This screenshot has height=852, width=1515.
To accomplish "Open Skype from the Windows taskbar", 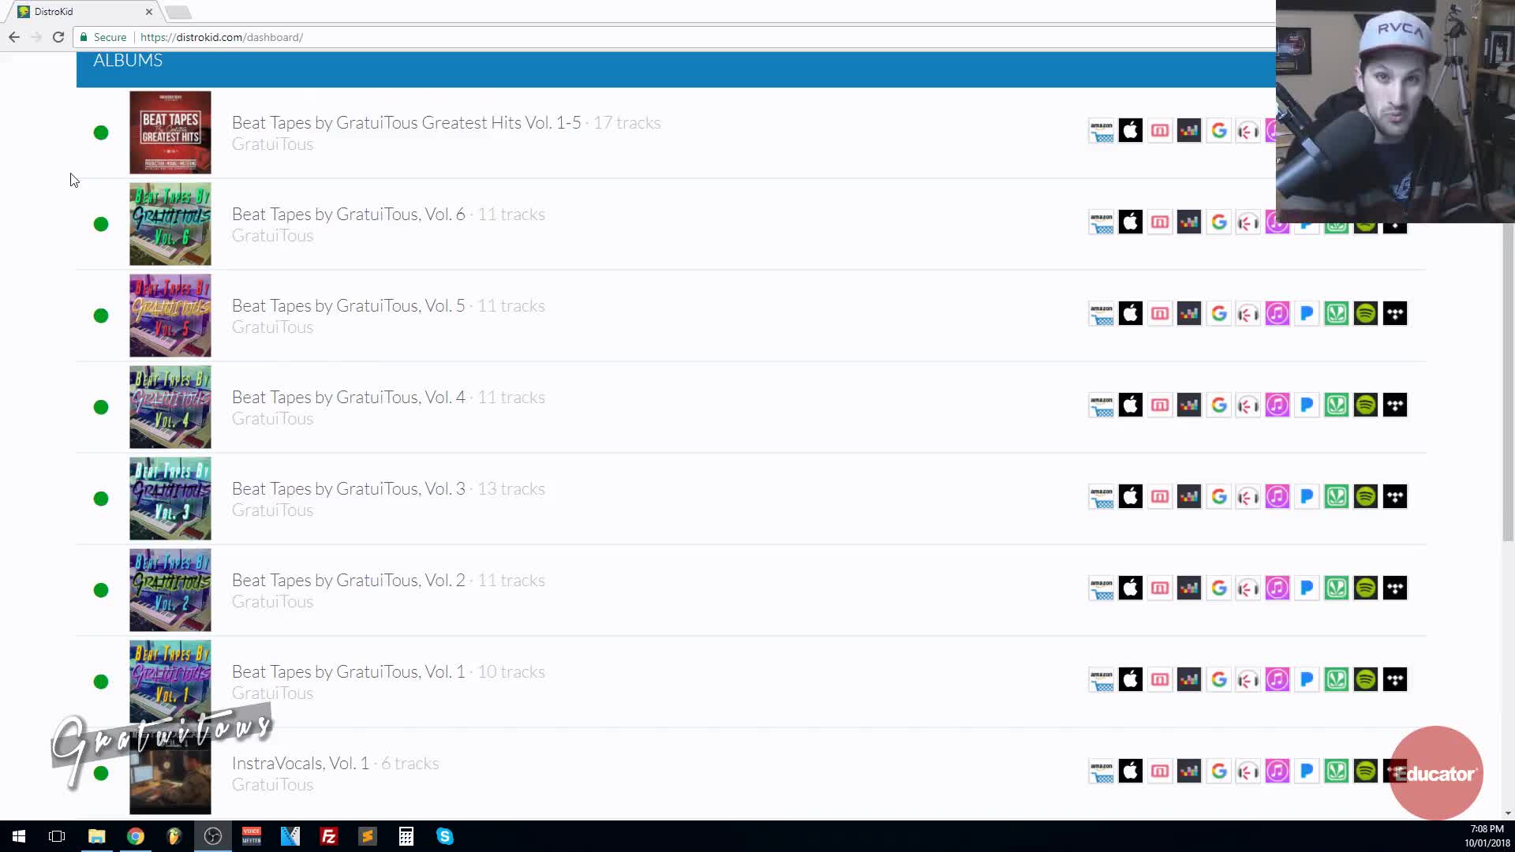I will [x=444, y=836].
